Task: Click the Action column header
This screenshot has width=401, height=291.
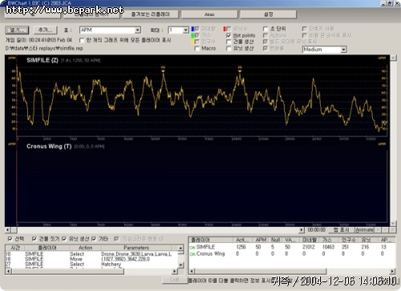Action: tap(85, 248)
